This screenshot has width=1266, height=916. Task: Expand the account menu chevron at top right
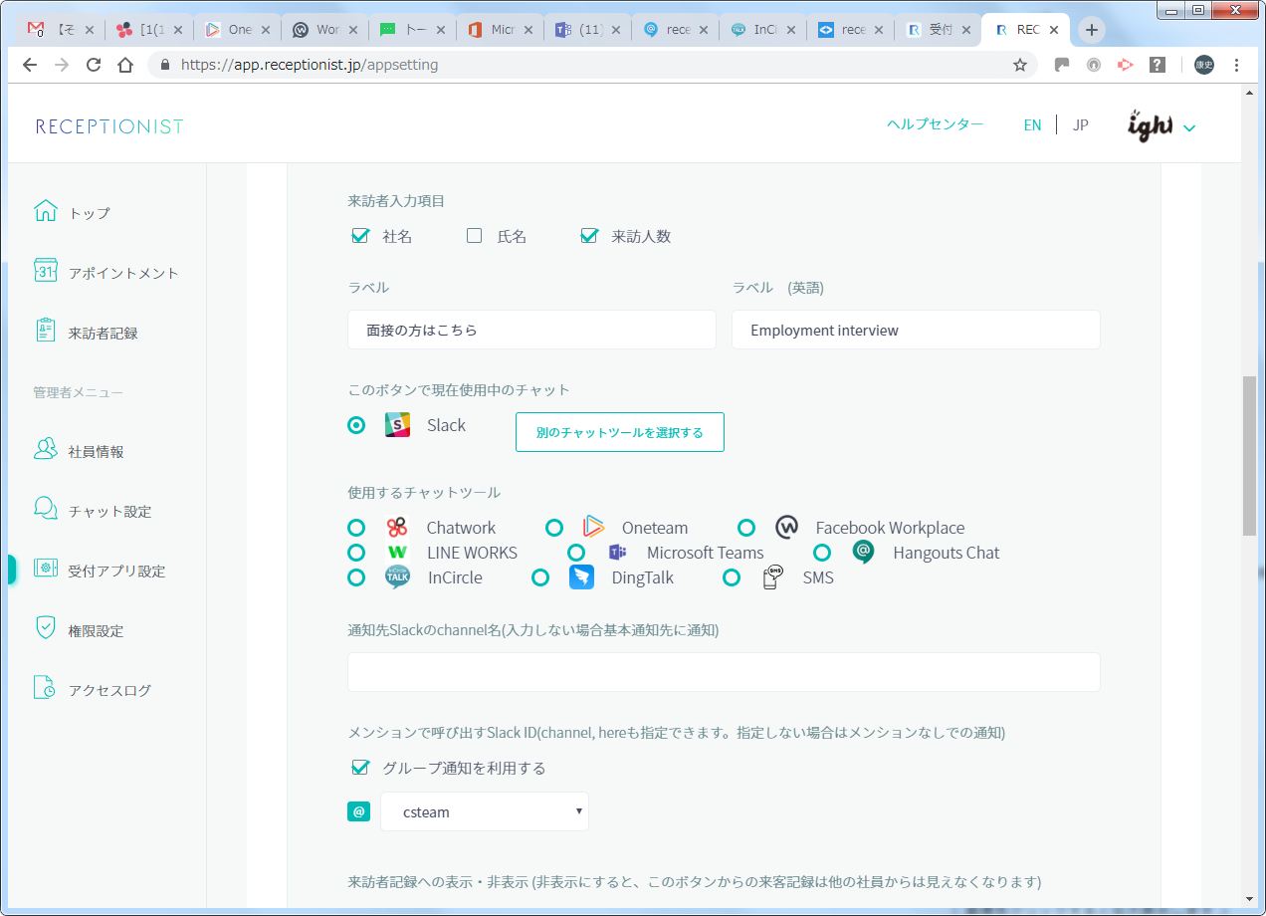point(1189,127)
